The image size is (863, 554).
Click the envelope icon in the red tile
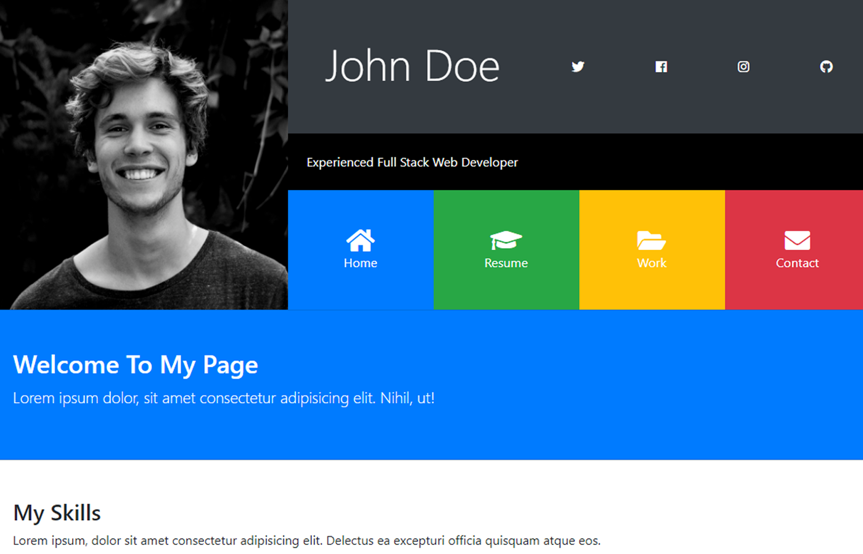click(x=797, y=241)
